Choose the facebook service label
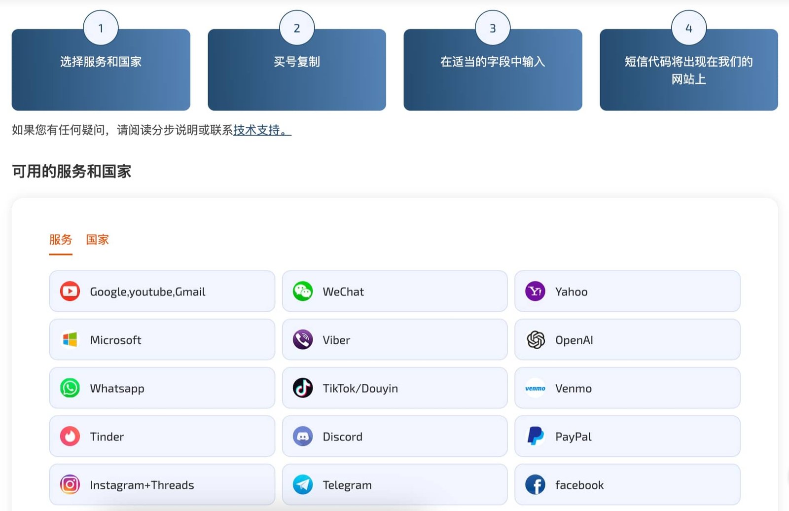 (x=579, y=485)
